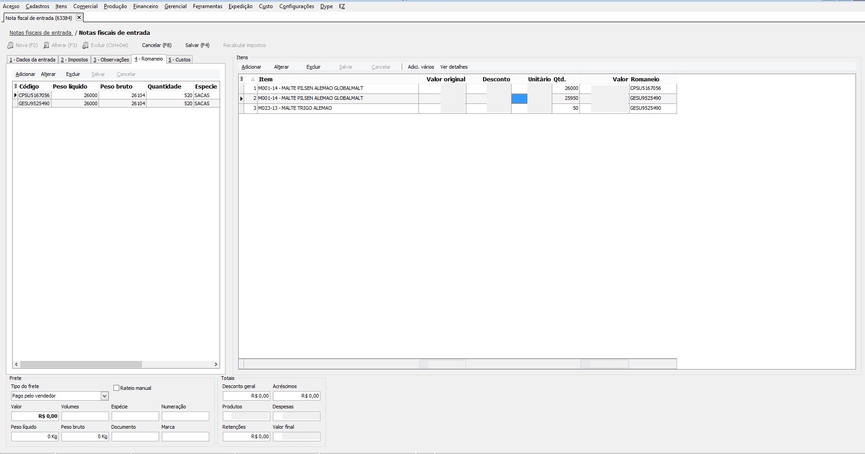The image size is (865, 454).
Task: Click Alterar in the Romaneio panel
Action: [x=48, y=74]
